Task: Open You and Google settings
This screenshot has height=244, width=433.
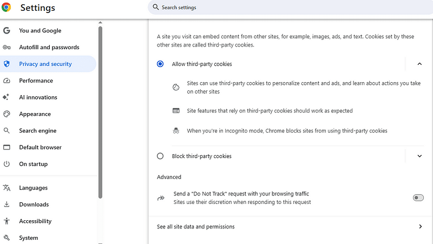Action: [x=40, y=31]
